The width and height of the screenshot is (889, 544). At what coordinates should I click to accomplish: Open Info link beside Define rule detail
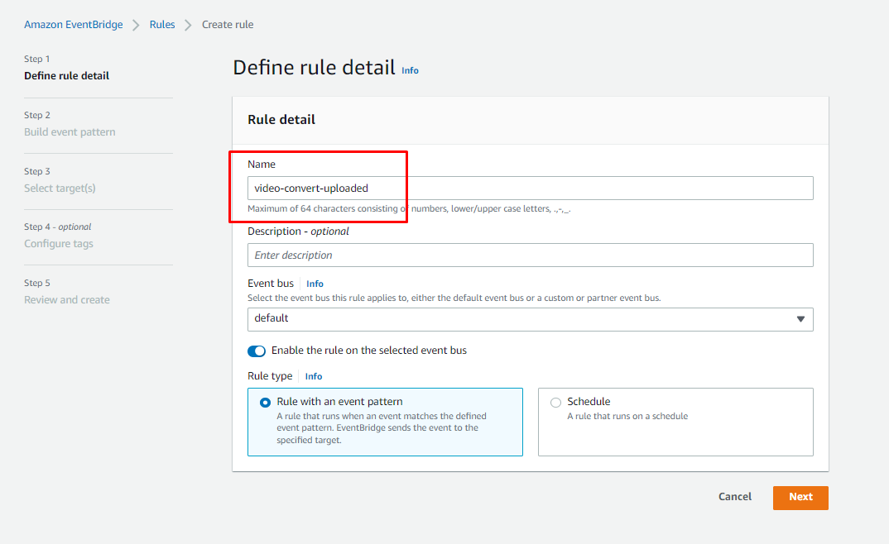click(x=410, y=71)
